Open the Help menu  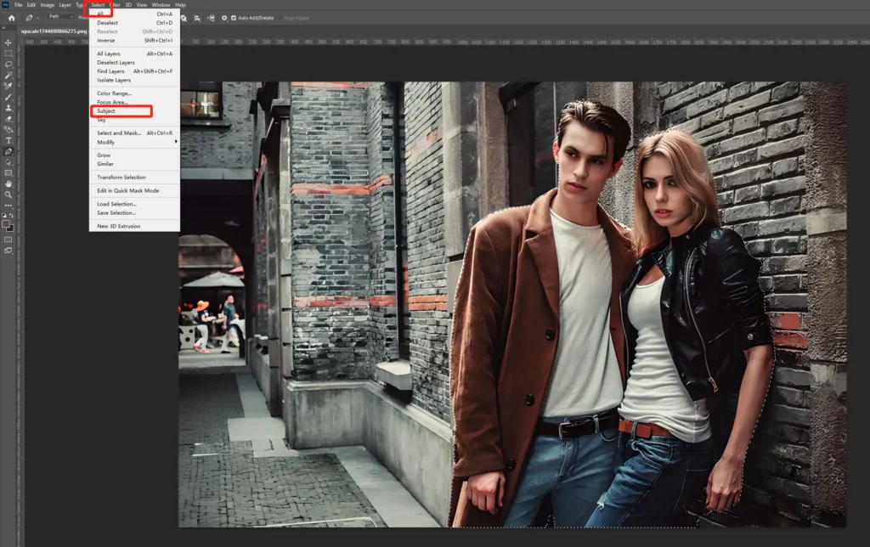click(x=180, y=5)
